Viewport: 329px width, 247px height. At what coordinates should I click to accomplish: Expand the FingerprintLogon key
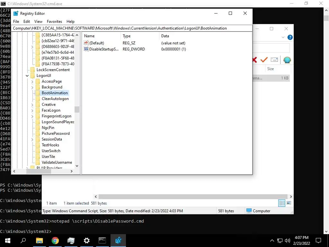click(x=32, y=116)
